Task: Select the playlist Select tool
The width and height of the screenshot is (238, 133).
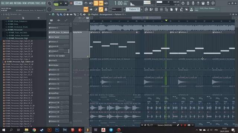Action: pyautogui.click(x=78, y=14)
